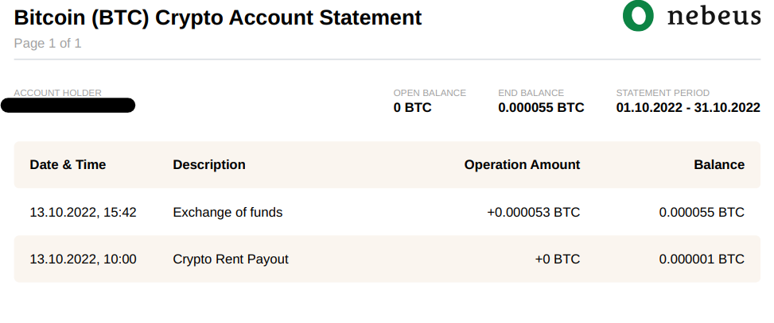The height and width of the screenshot is (323, 774).
Task: Click the +0.000053 BTC operation amount
Action: tap(534, 212)
